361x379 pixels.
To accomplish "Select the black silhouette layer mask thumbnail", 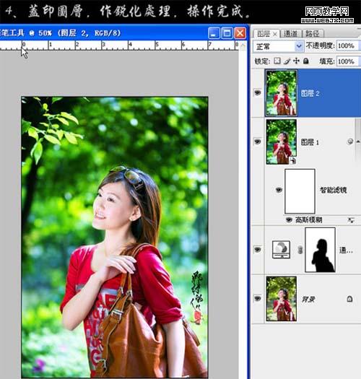I will [x=320, y=250].
